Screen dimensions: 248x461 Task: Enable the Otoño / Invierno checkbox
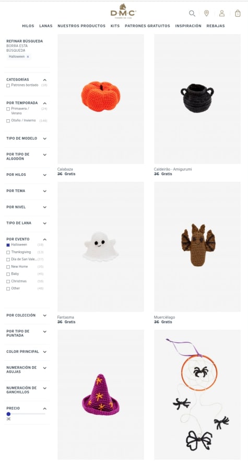click(8, 120)
